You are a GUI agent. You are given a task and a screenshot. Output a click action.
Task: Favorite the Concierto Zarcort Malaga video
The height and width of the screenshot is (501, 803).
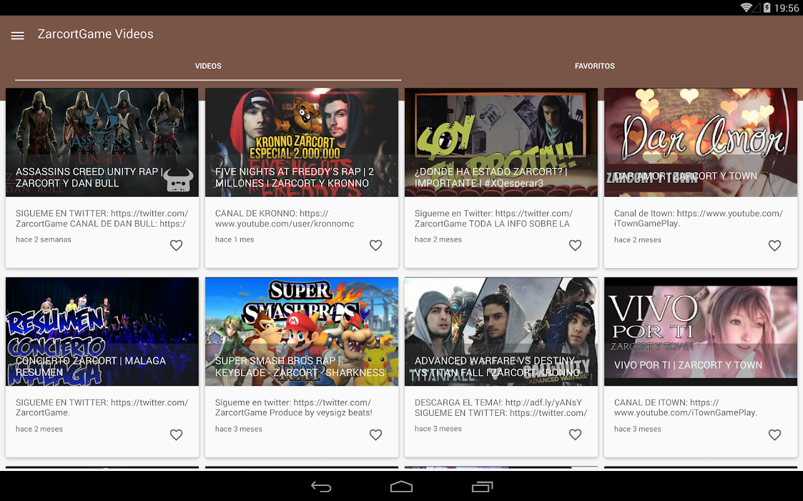coord(176,435)
